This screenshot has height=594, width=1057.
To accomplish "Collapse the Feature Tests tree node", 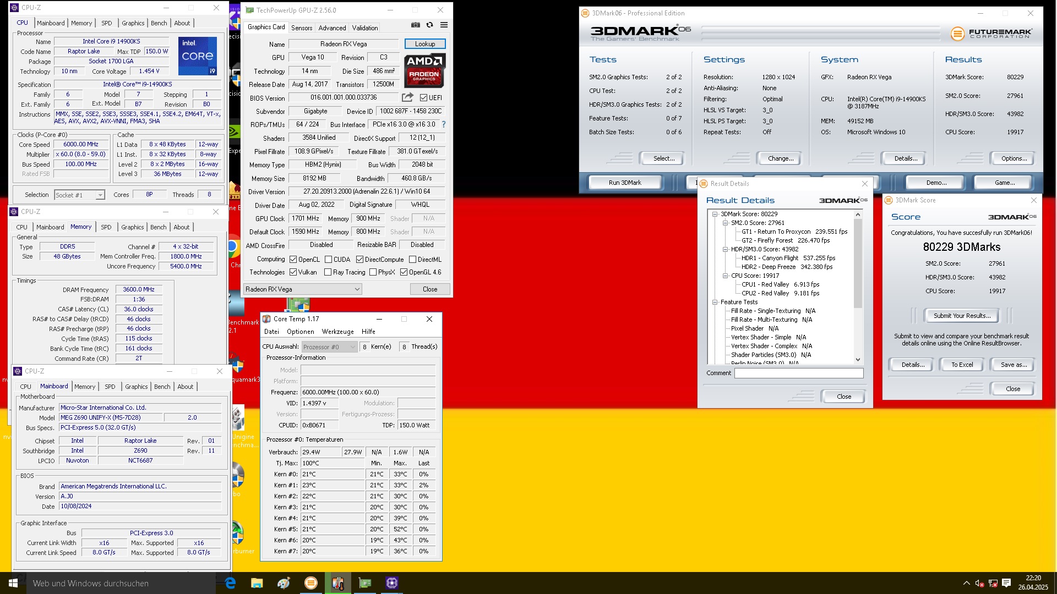I will click(715, 302).
